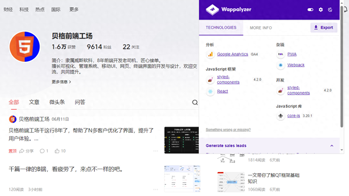The width and height of the screenshot is (349, 196).
Task: Select the MORE INFO tab
Action: point(261,28)
